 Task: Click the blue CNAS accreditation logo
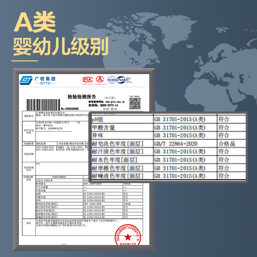pos(121,80)
